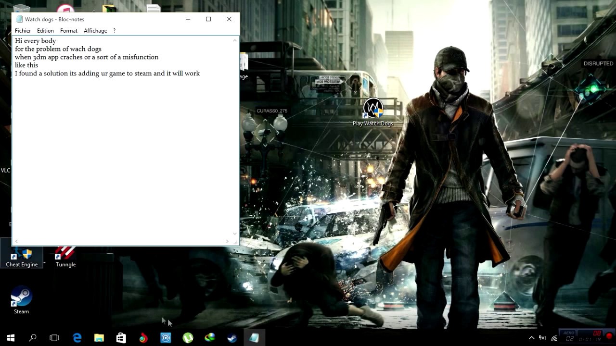Image resolution: width=616 pixels, height=346 pixels.
Task: Click the AERO indicator on recorder widget
Action: [x=568, y=333]
